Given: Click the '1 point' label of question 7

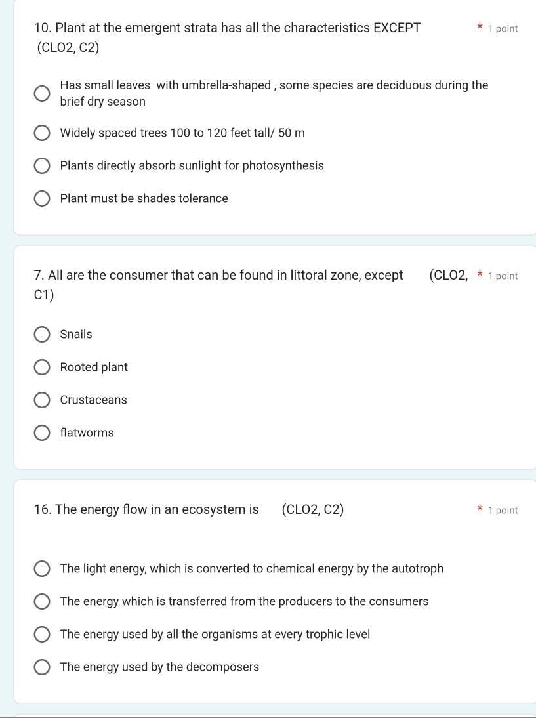Looking at the screenshot, I should tap(503, 276).
